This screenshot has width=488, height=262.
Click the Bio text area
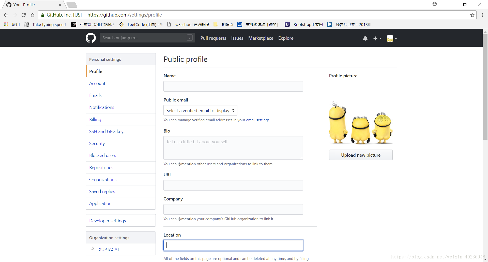tap(233, 148)
